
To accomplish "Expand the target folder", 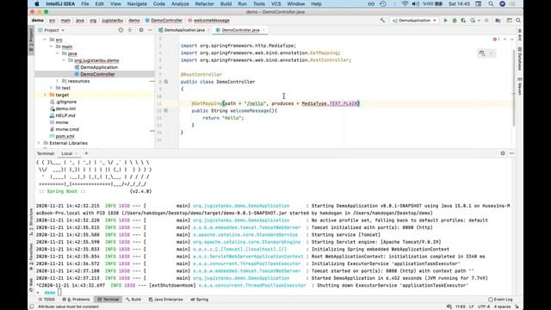I will 45,95.
